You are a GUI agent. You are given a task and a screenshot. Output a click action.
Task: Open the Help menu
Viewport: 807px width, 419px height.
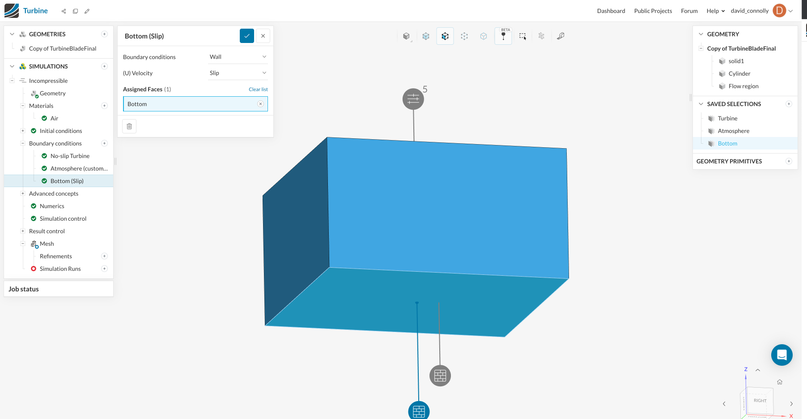[716, 11]
